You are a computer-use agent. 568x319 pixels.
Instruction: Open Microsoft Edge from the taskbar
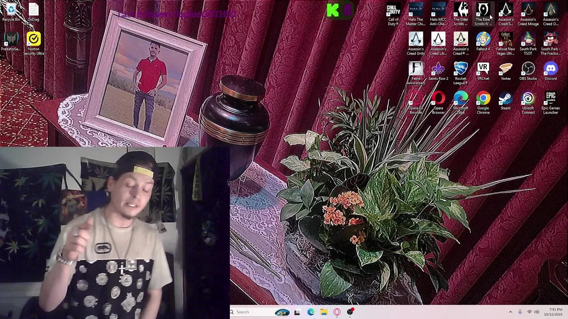(311, 312)
